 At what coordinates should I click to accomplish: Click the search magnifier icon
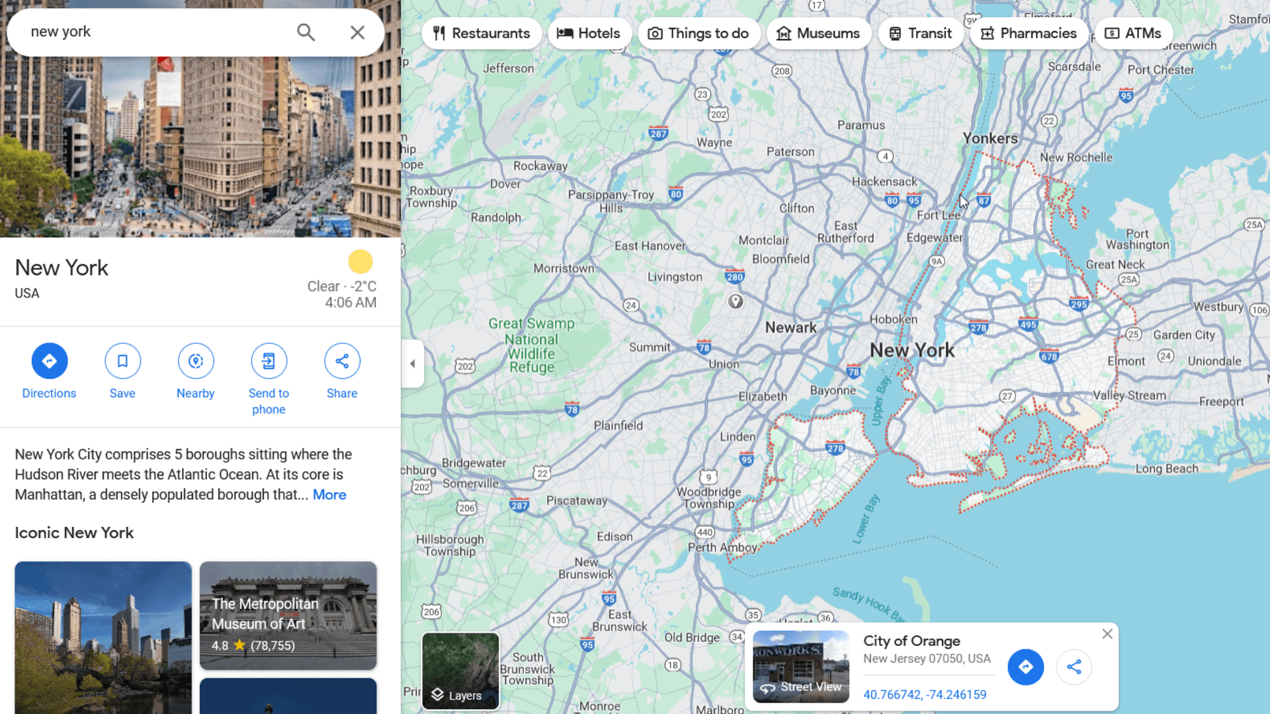[306, 32]
